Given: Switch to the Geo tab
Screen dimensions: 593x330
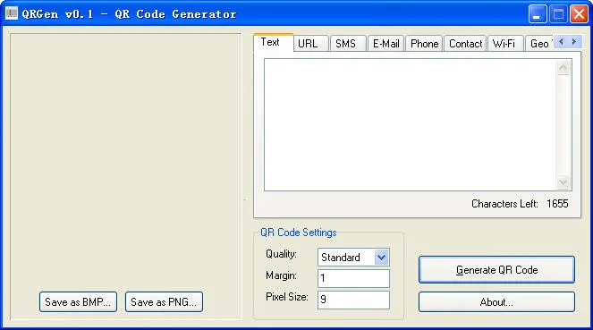Looking at the screenshot, I should 539,44.
